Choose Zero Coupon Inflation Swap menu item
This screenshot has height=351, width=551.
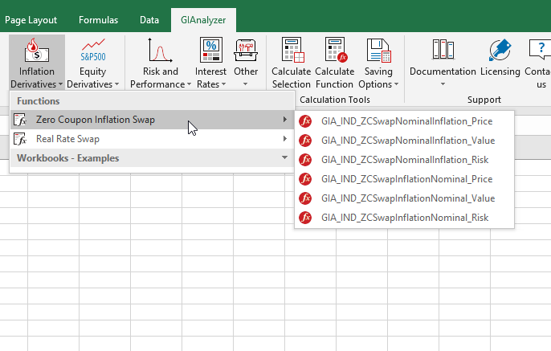point(152,120)
